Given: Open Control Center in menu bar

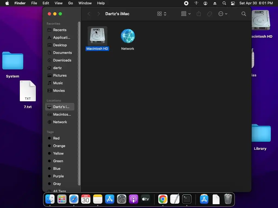Looking at the screenshot, I should point(233,3).
